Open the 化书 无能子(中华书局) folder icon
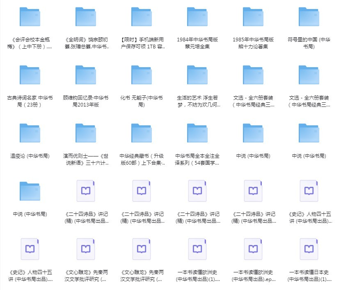This screenshot has height=290, width=341. 142,75
